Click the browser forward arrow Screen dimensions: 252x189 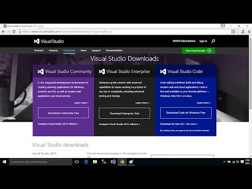8,31
